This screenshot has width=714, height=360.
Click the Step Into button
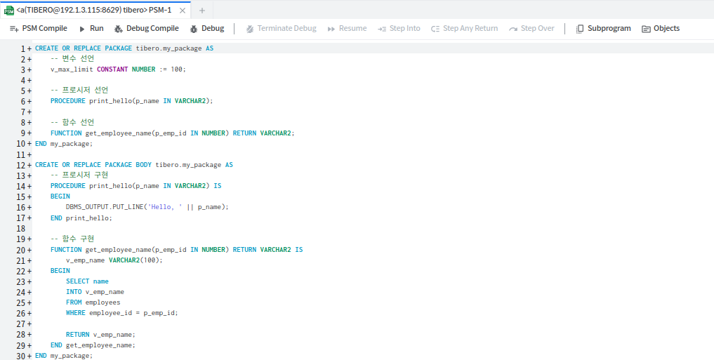coord(399,29)
